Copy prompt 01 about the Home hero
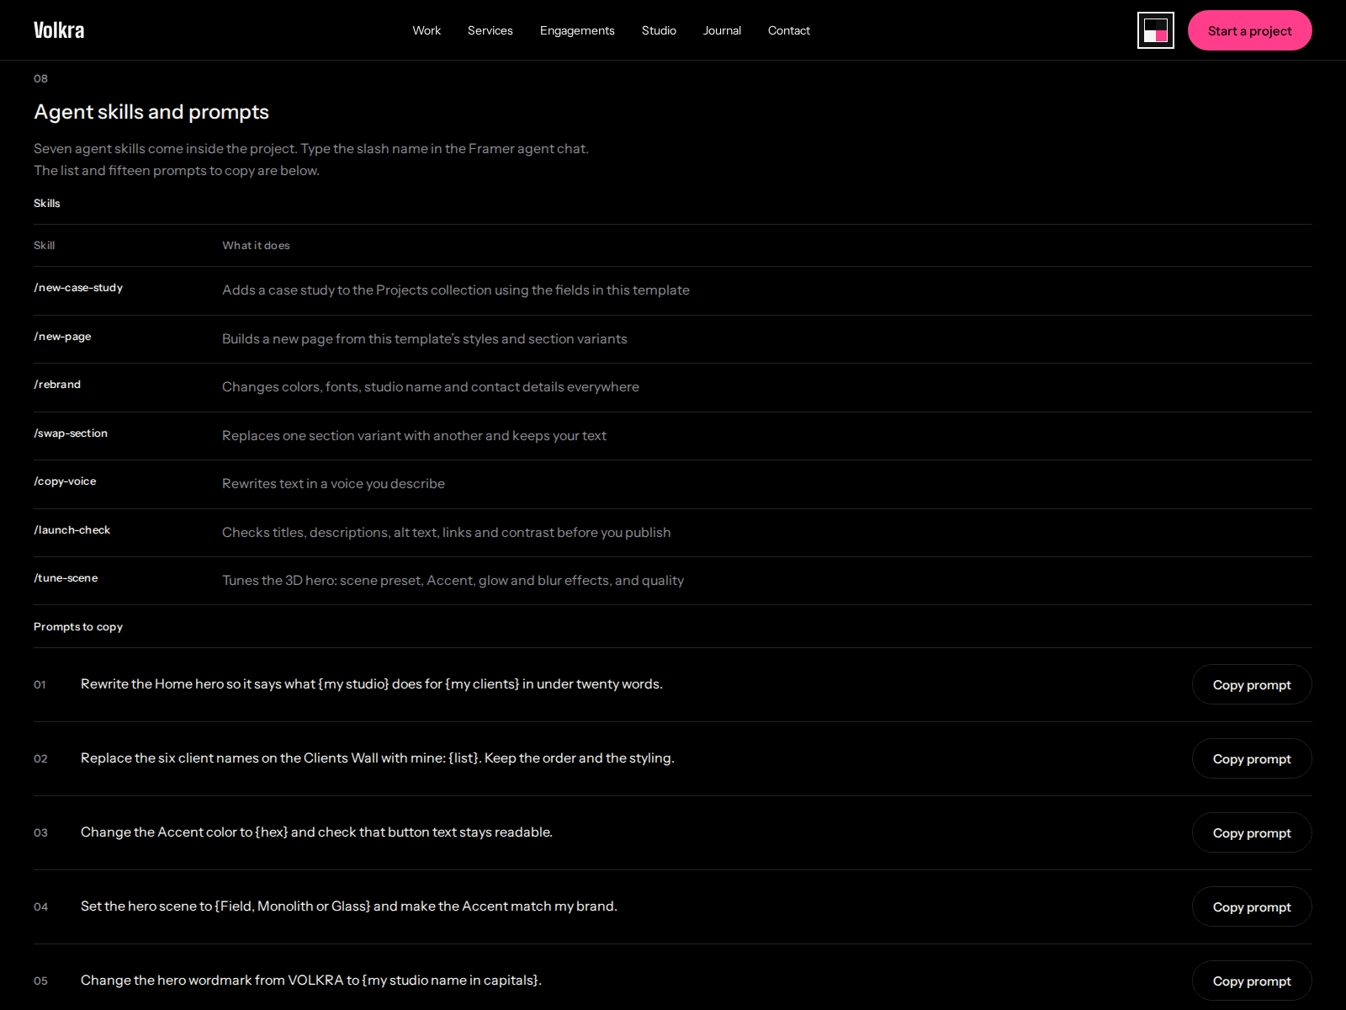 (x=1252, y=684)
